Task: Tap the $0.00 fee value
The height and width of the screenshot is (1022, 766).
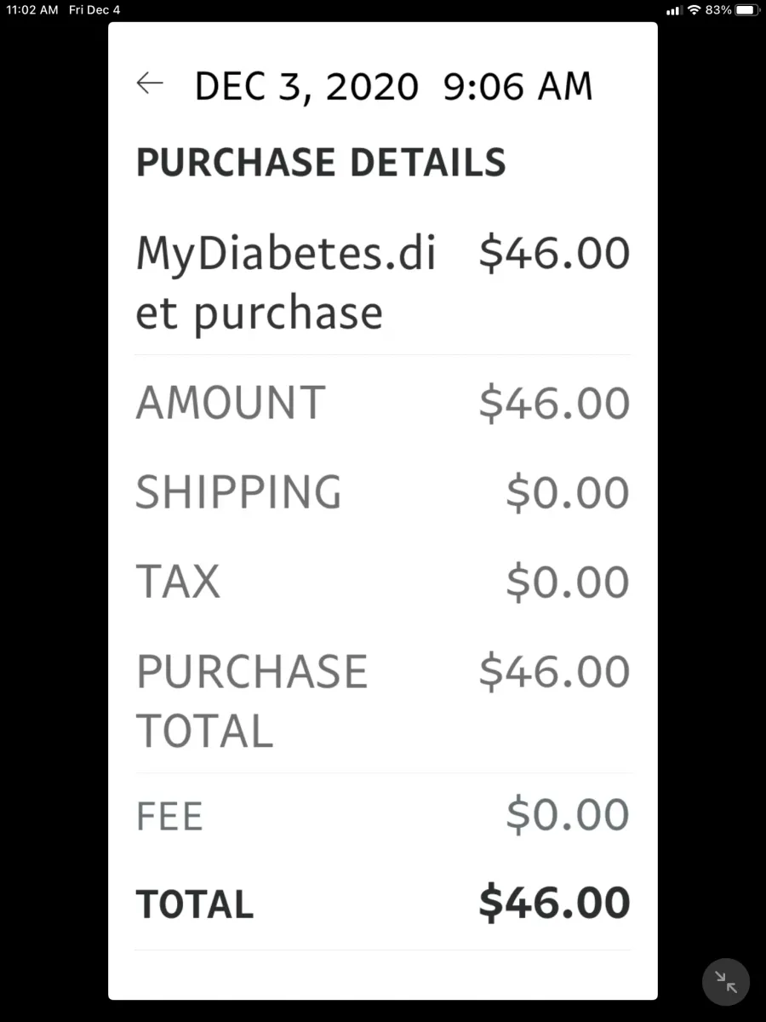Action: [568, 815]
